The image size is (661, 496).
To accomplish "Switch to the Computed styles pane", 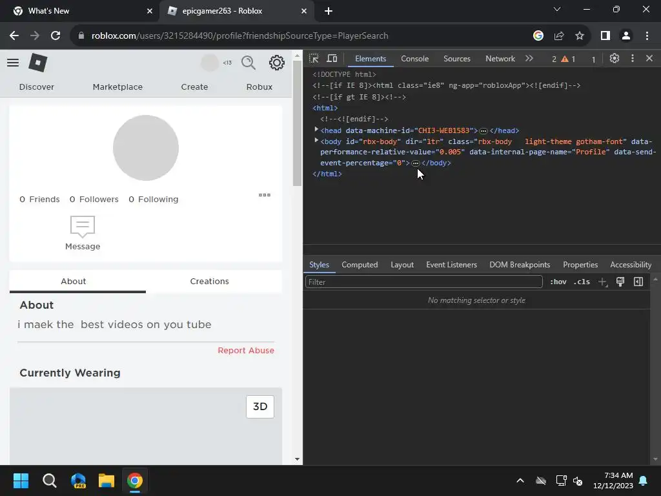I will (360, 264).
